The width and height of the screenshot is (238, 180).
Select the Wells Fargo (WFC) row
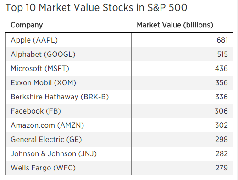point(119,168)
